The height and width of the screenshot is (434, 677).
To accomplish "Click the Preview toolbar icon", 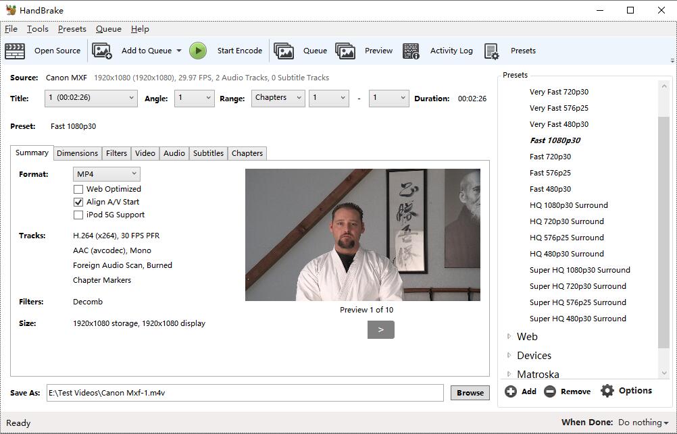I will point(345,51).
